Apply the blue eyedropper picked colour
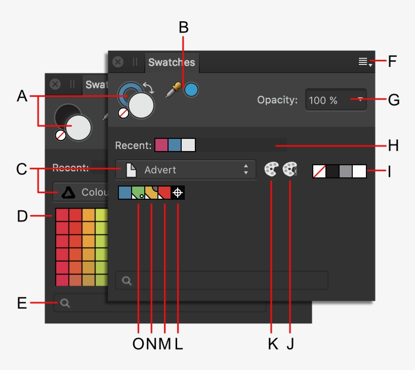The height and width of the screenshot is (370, 415). (x=191, y=90)
